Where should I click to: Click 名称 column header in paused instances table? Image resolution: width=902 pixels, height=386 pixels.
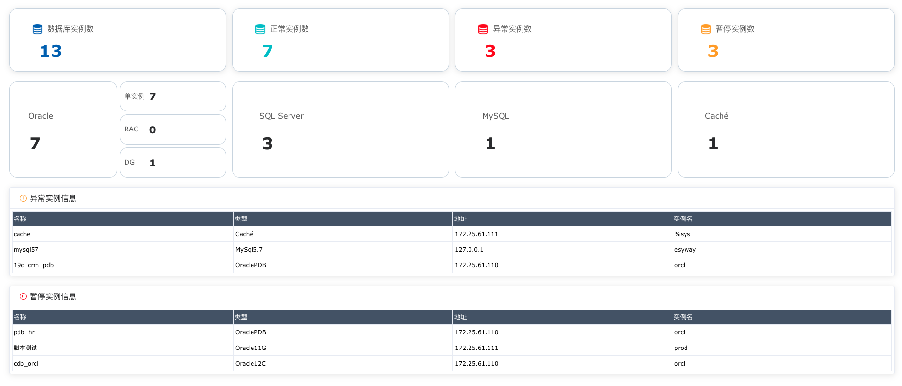(123, 317)
